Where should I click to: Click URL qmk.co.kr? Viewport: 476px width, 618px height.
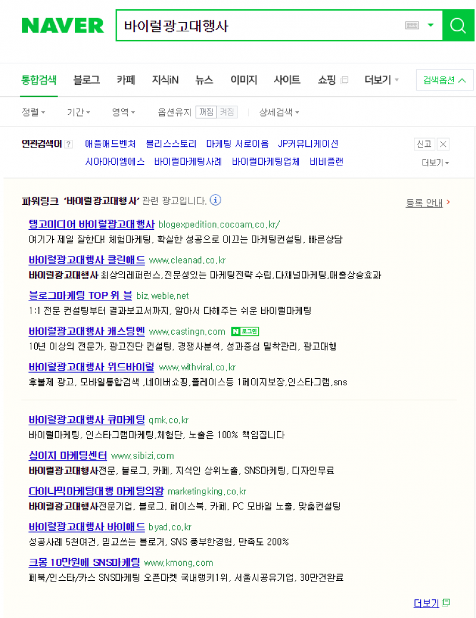point(168,420)
